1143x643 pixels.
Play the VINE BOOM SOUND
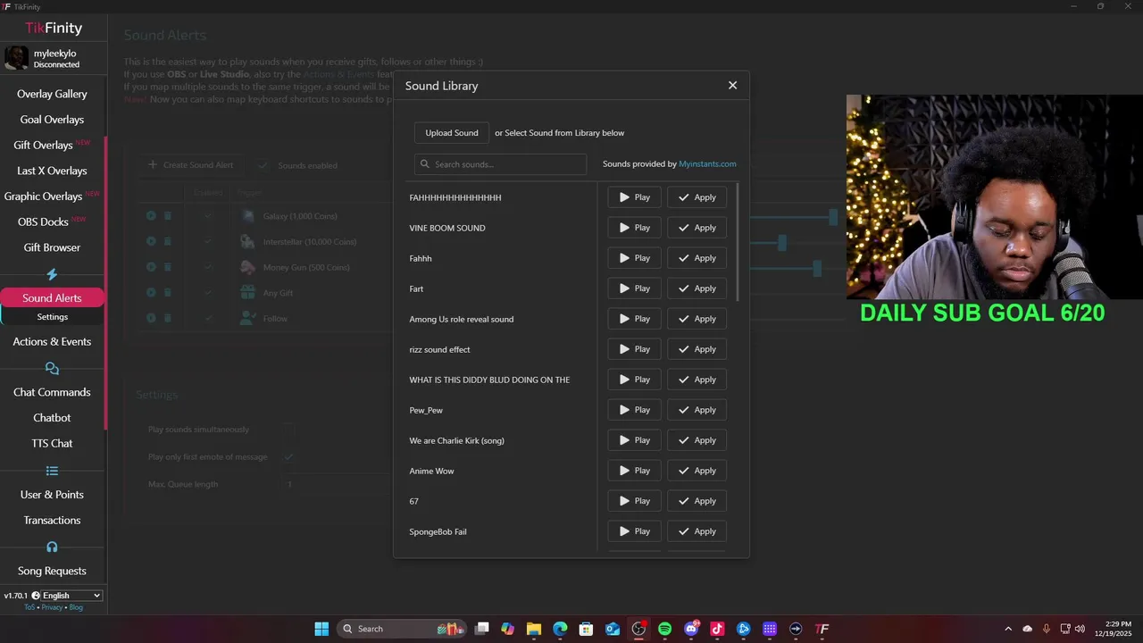click(635, 228)
